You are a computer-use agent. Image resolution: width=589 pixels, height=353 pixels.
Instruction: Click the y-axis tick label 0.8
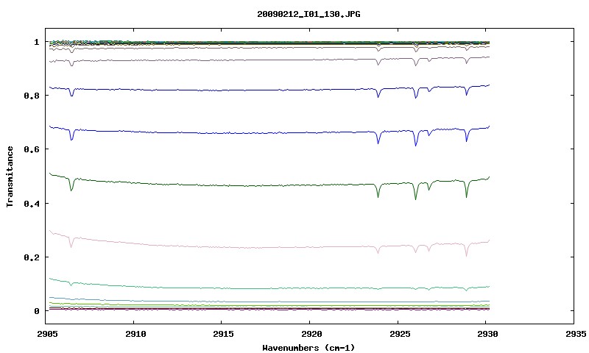click(x=32, y=96)
